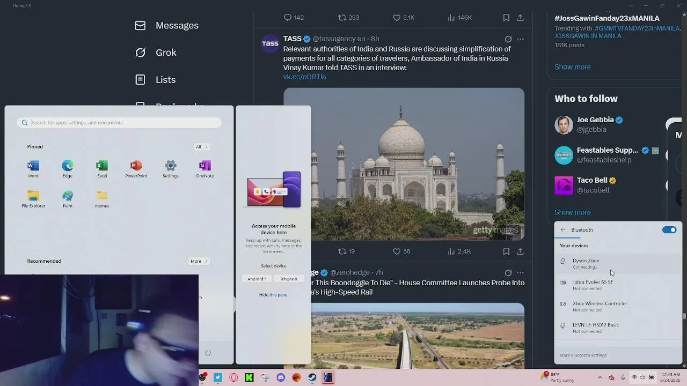687x386 pixels.
Task: Expand All apps in the Start menu
Action: click(201, 147)
